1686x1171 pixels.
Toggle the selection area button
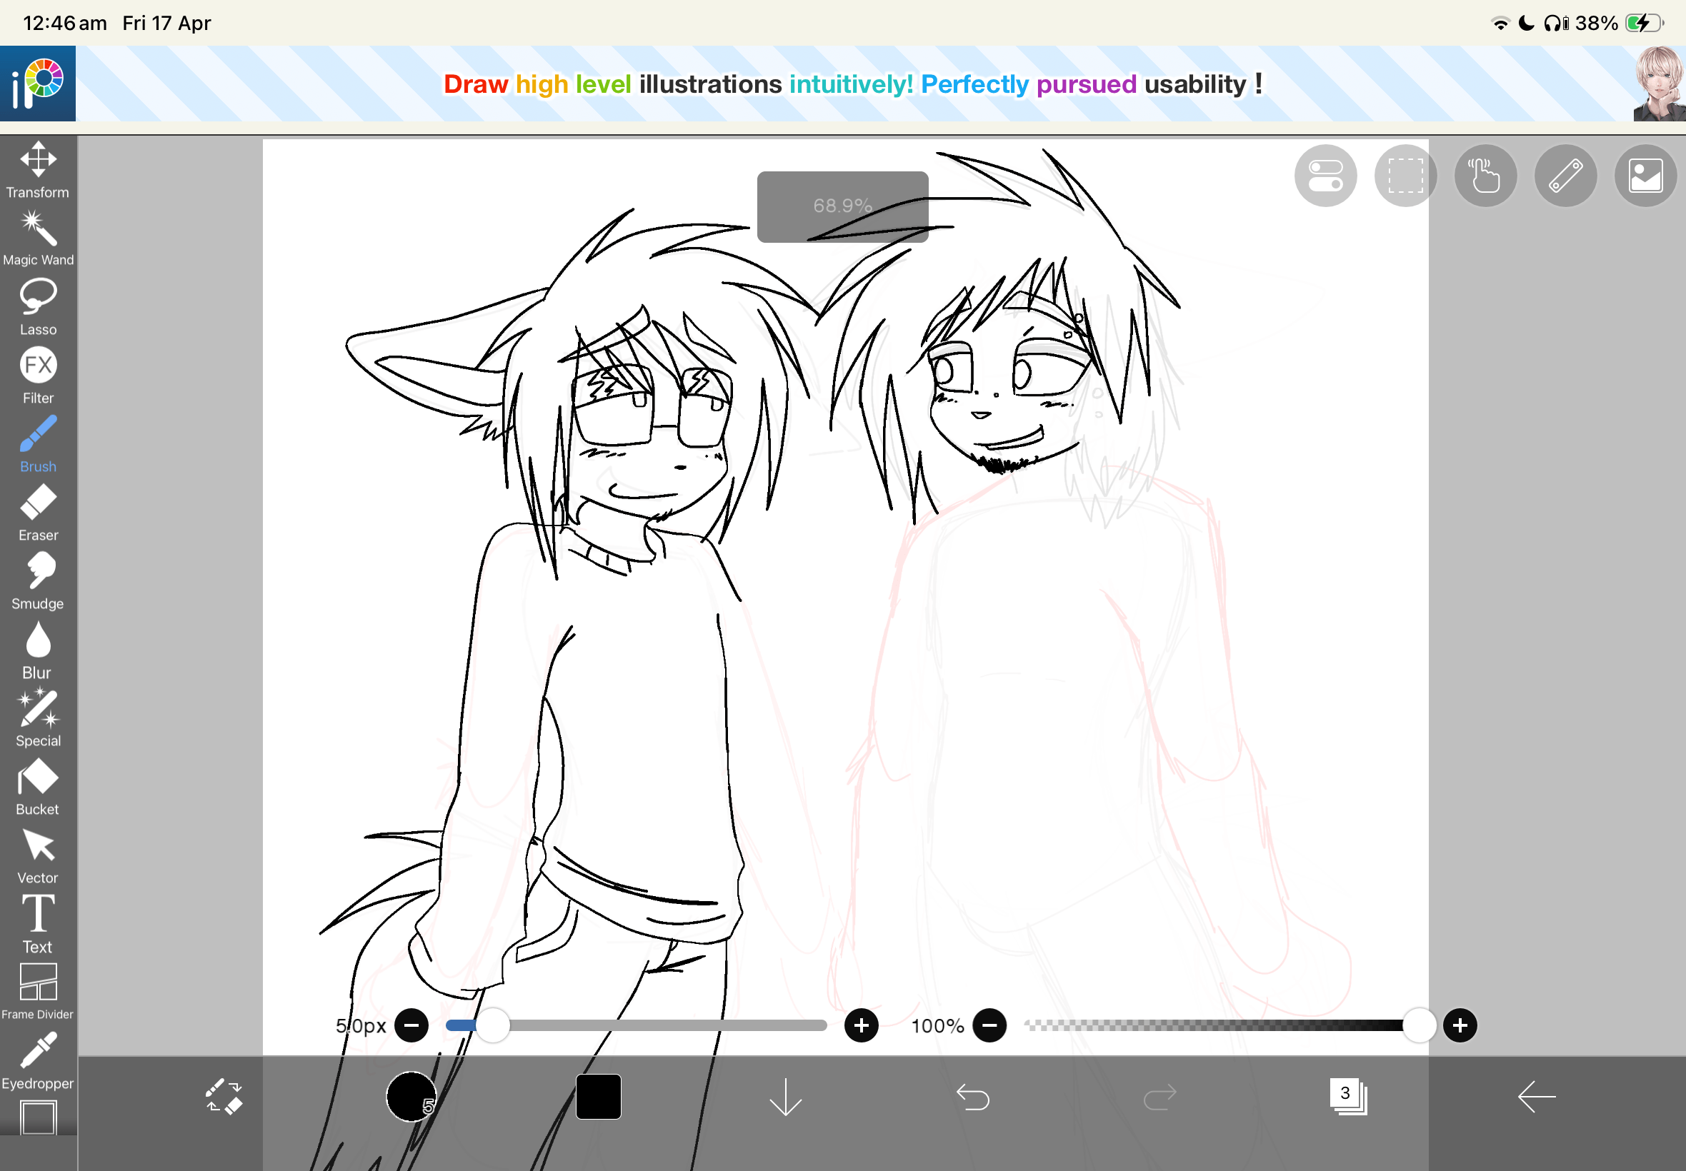point(1405,176)
